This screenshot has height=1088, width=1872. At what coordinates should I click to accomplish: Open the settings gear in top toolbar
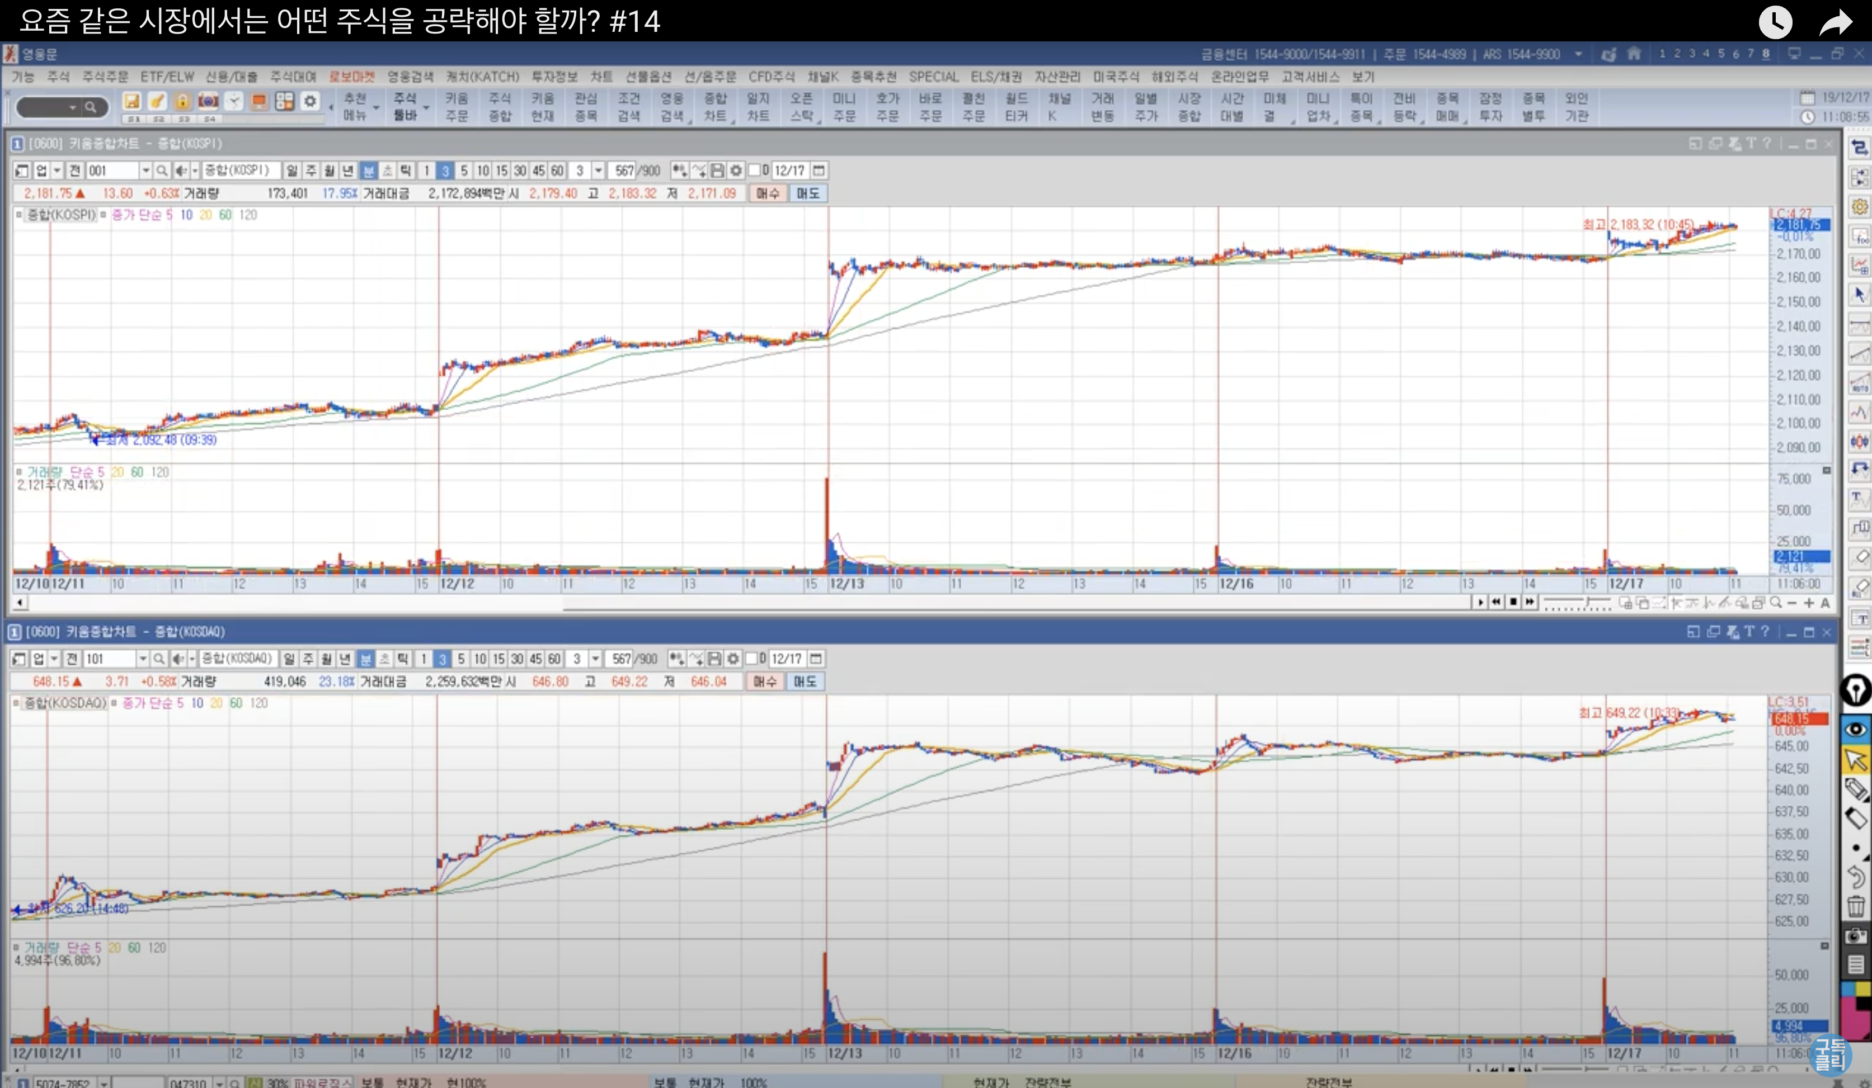coord(310,101)
